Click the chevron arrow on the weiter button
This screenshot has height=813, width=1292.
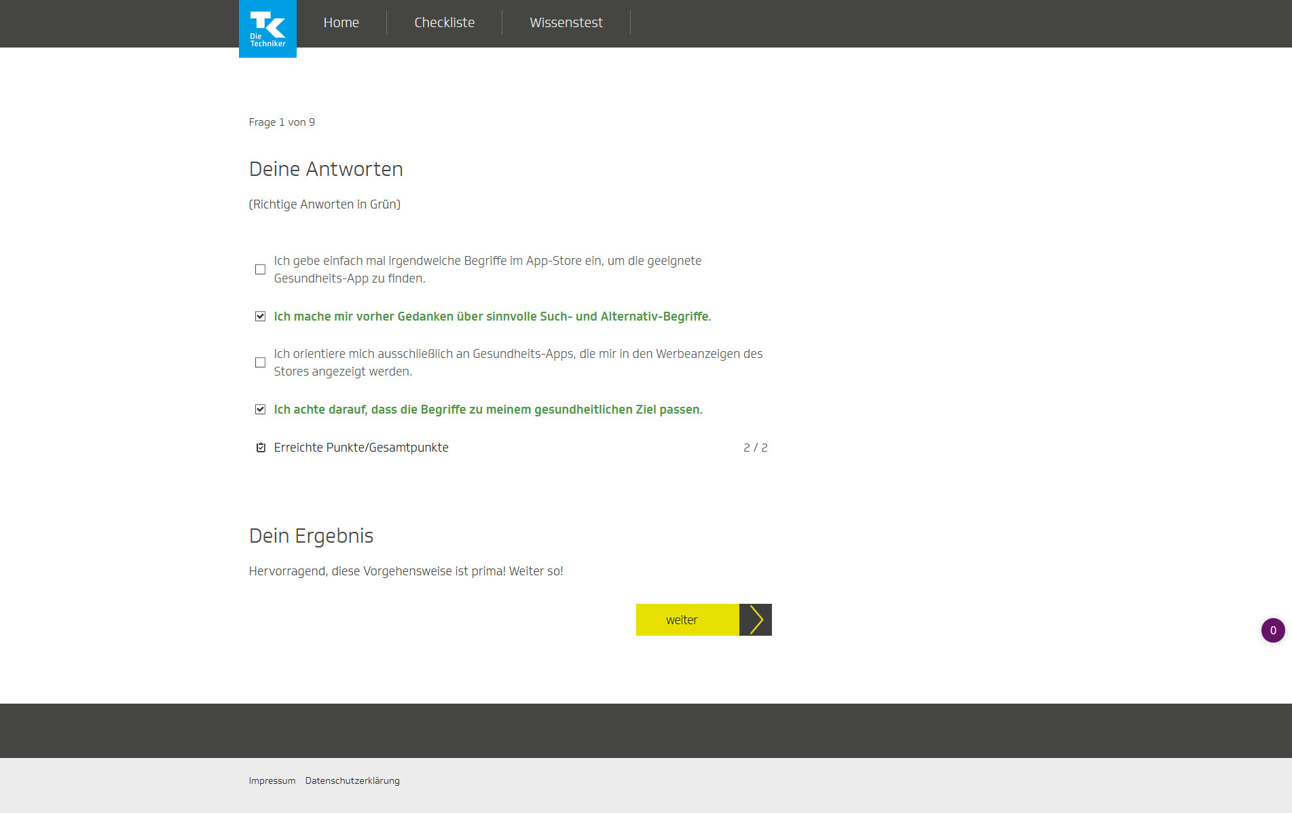click(x=756, y=619)
